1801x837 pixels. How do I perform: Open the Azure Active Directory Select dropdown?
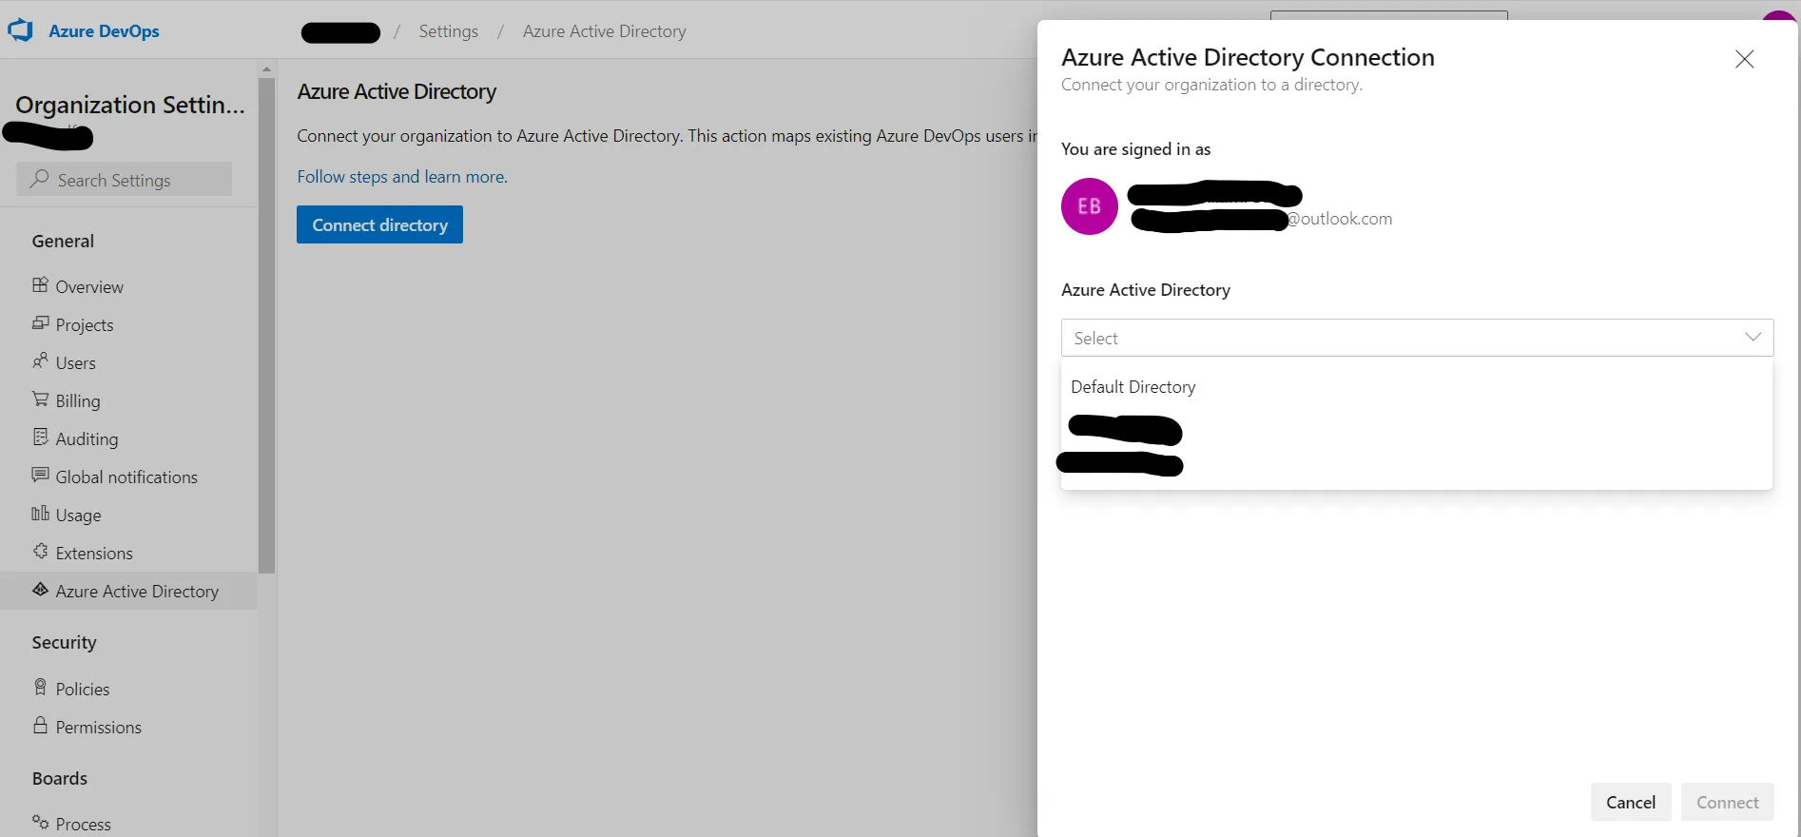click(1417, 338)
